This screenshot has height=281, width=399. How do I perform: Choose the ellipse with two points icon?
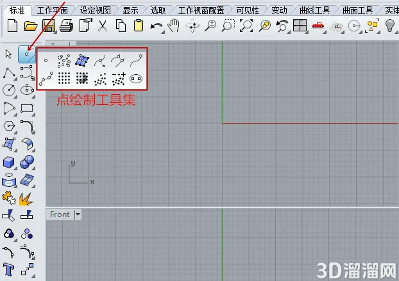coord(136,79)
